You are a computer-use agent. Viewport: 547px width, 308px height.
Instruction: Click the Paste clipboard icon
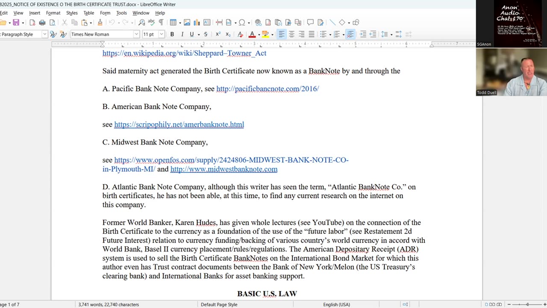click(x=85, y=23)
